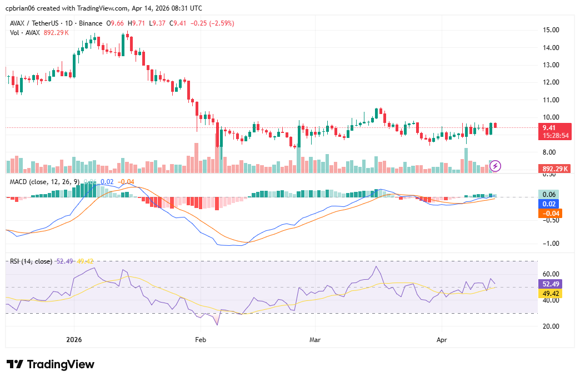The height and width of the screenshot is (381, 580).
Task: Click the TradingView logo at bottom left
Action: pyautogui.click(x=51, y=364)
